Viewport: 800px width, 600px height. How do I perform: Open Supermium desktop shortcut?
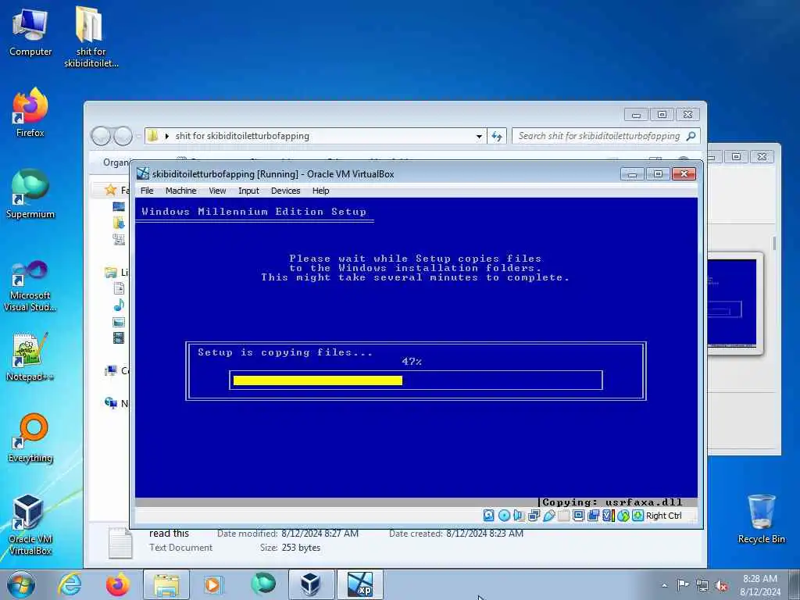click(30, 195)
